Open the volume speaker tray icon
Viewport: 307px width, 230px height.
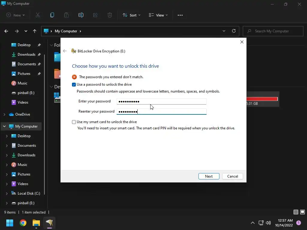[x=268, y=223]
